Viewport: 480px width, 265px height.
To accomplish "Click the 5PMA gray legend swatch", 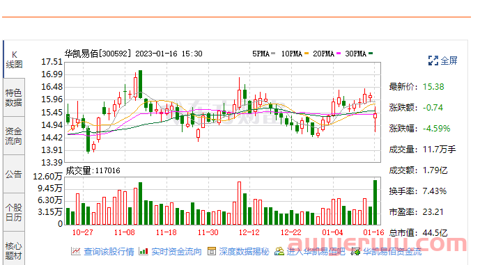I will coord(273,54).
